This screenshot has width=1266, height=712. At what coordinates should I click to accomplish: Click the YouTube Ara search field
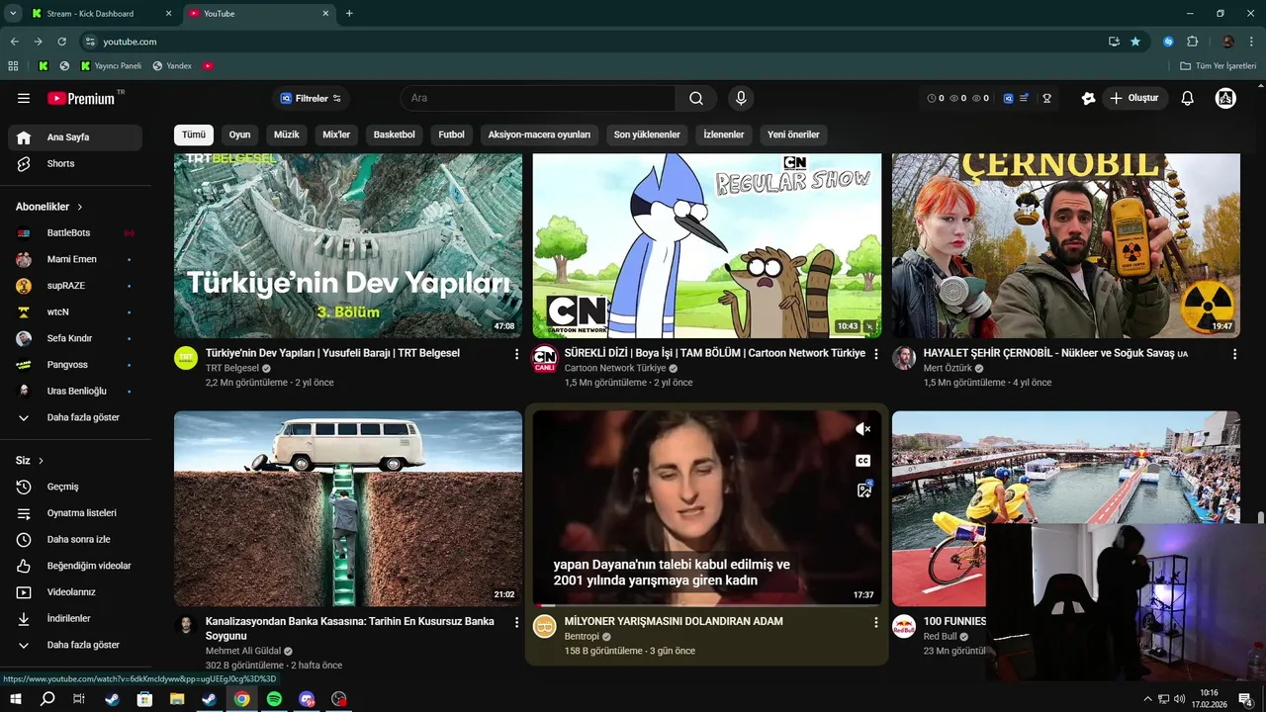point(539,98)
